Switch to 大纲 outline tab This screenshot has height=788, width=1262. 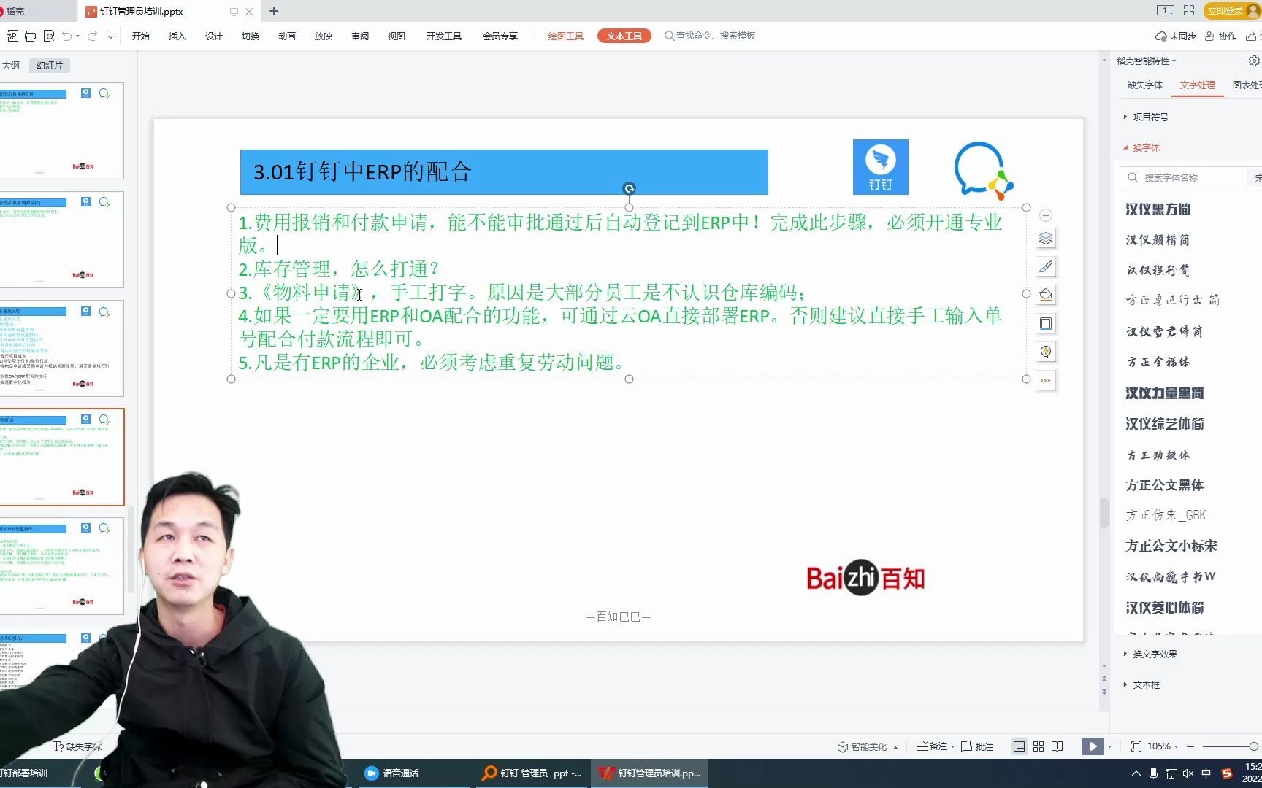[x=11, y=65]
